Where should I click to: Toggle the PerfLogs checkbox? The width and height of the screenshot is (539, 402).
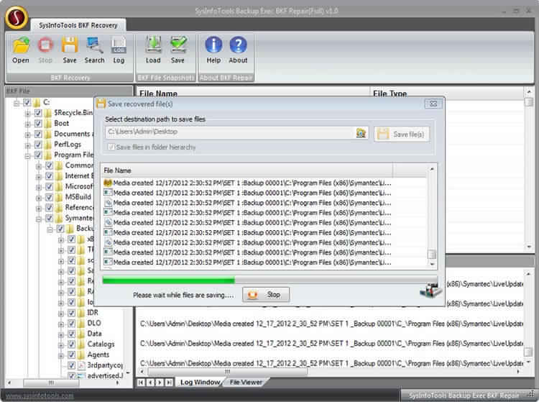pos(38,145)
